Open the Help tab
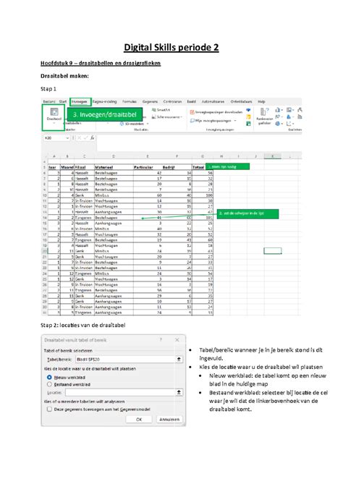 (261, 101)
